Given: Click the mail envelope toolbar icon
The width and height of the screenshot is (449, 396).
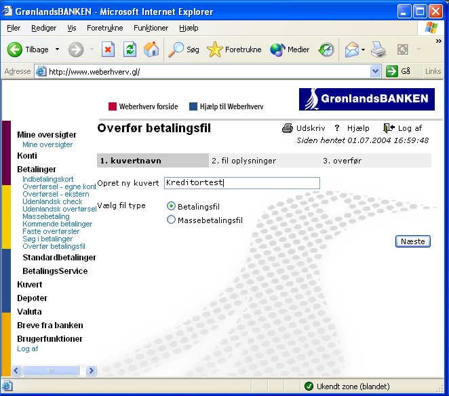Looking at the screenshot, I should [x=351, y=49].
